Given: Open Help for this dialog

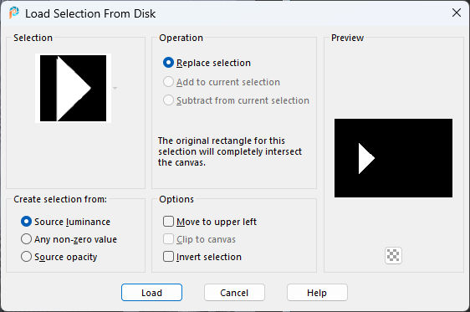Looking at the screenshot, I should tap(317, 293).
